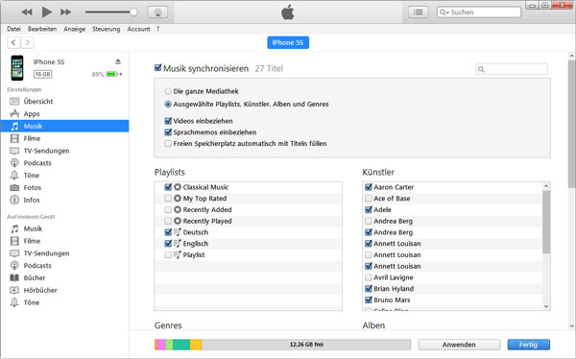Toggle Musik synchronisieren checkbox
The height and width of the screenshot is (359, 576).
click(x=158, y=68)
